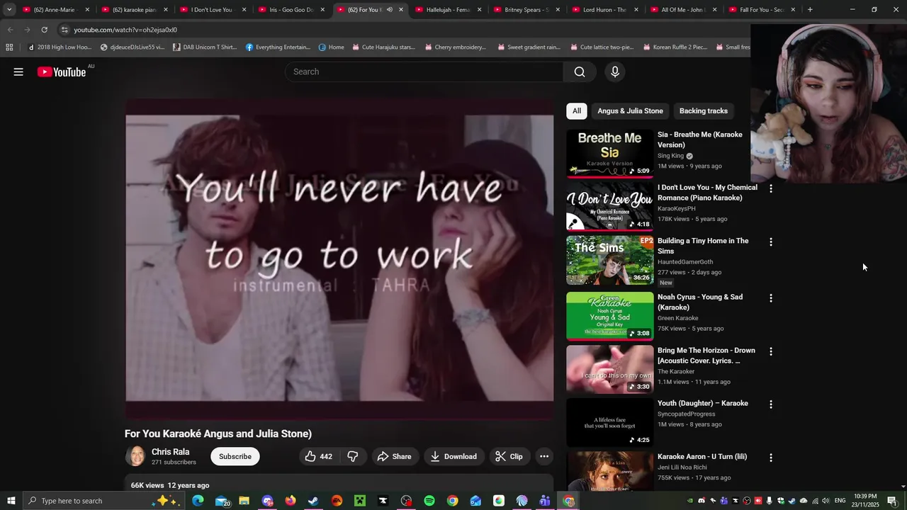This screenshot has width=907, height=510.
Task: Open Windows notification center icon
Action: 892,501
